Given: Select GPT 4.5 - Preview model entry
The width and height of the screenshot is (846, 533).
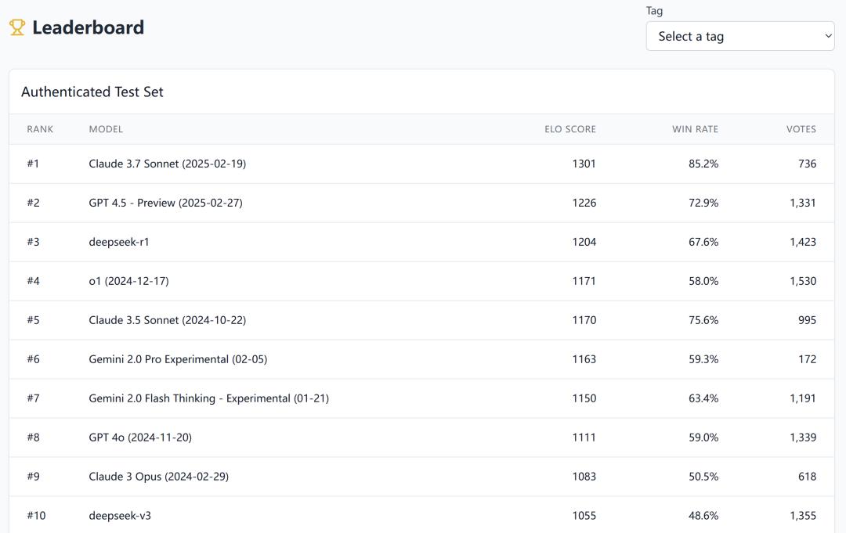Looking at the screenshot, I should pyautogui.click(x=165, y=203).
